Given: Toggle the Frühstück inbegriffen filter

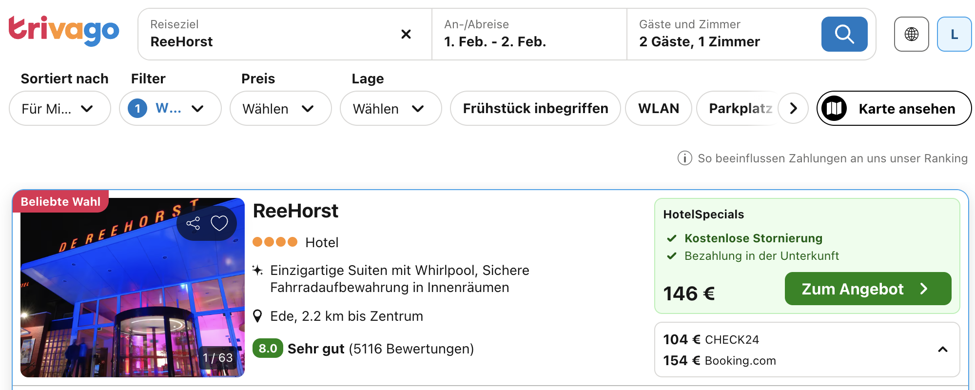Looking at the screenshot, I should (535, 108).
